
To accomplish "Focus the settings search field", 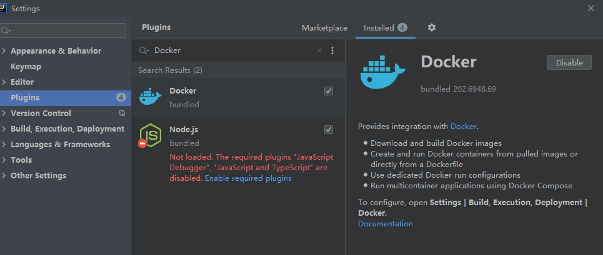I will [66, 30].
